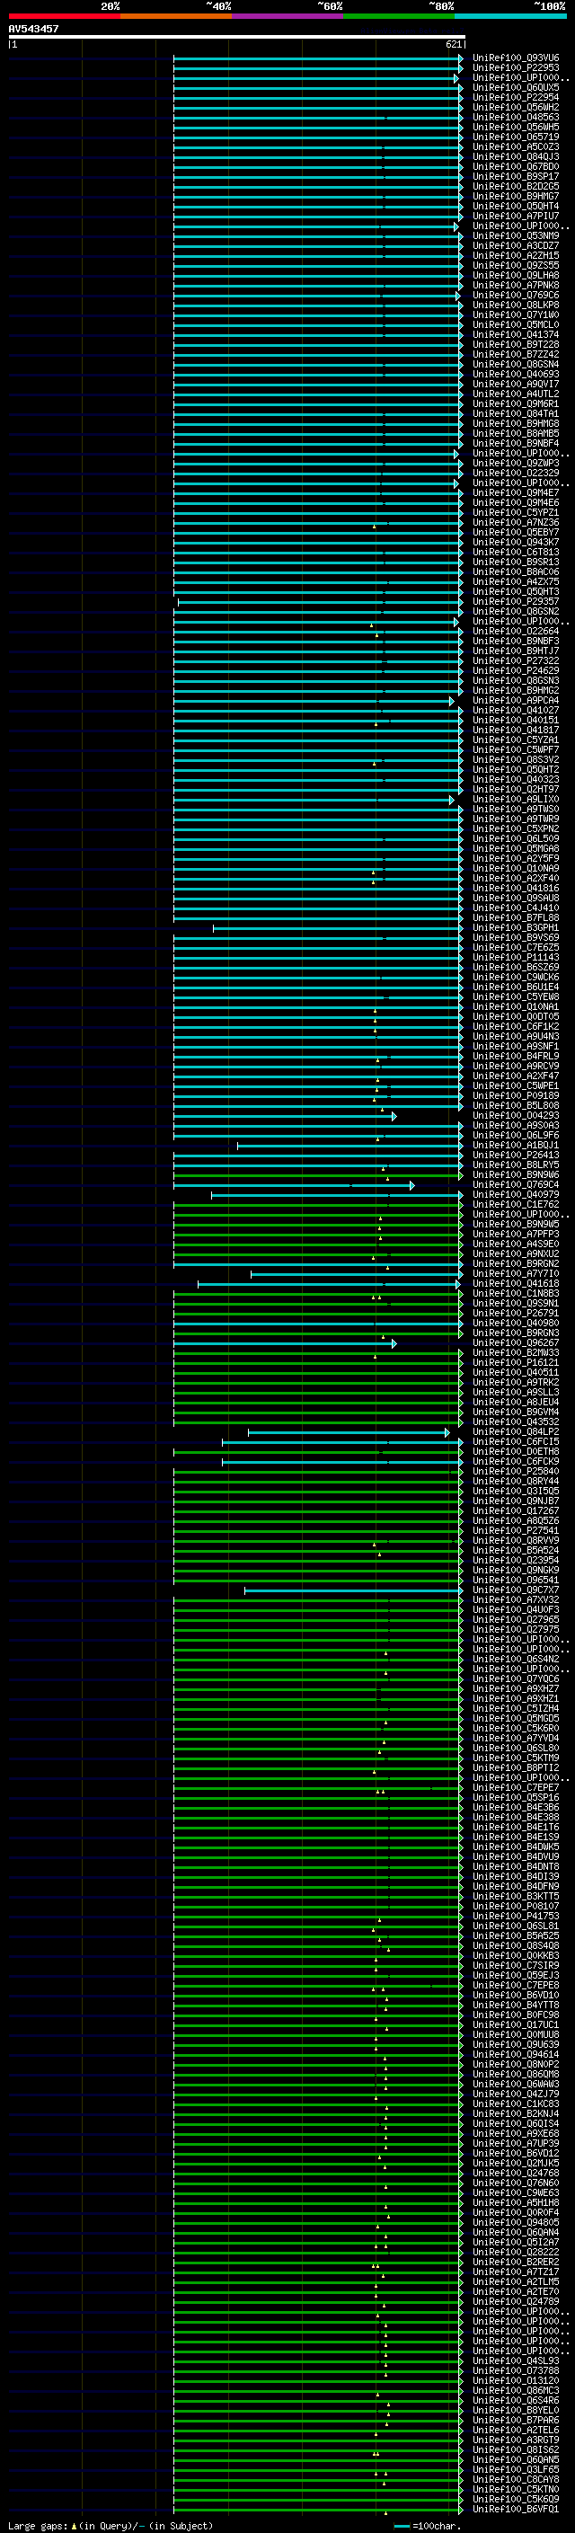
Task: Select hit label UniRef100_B2D2G5
Action: pos(516,186)
